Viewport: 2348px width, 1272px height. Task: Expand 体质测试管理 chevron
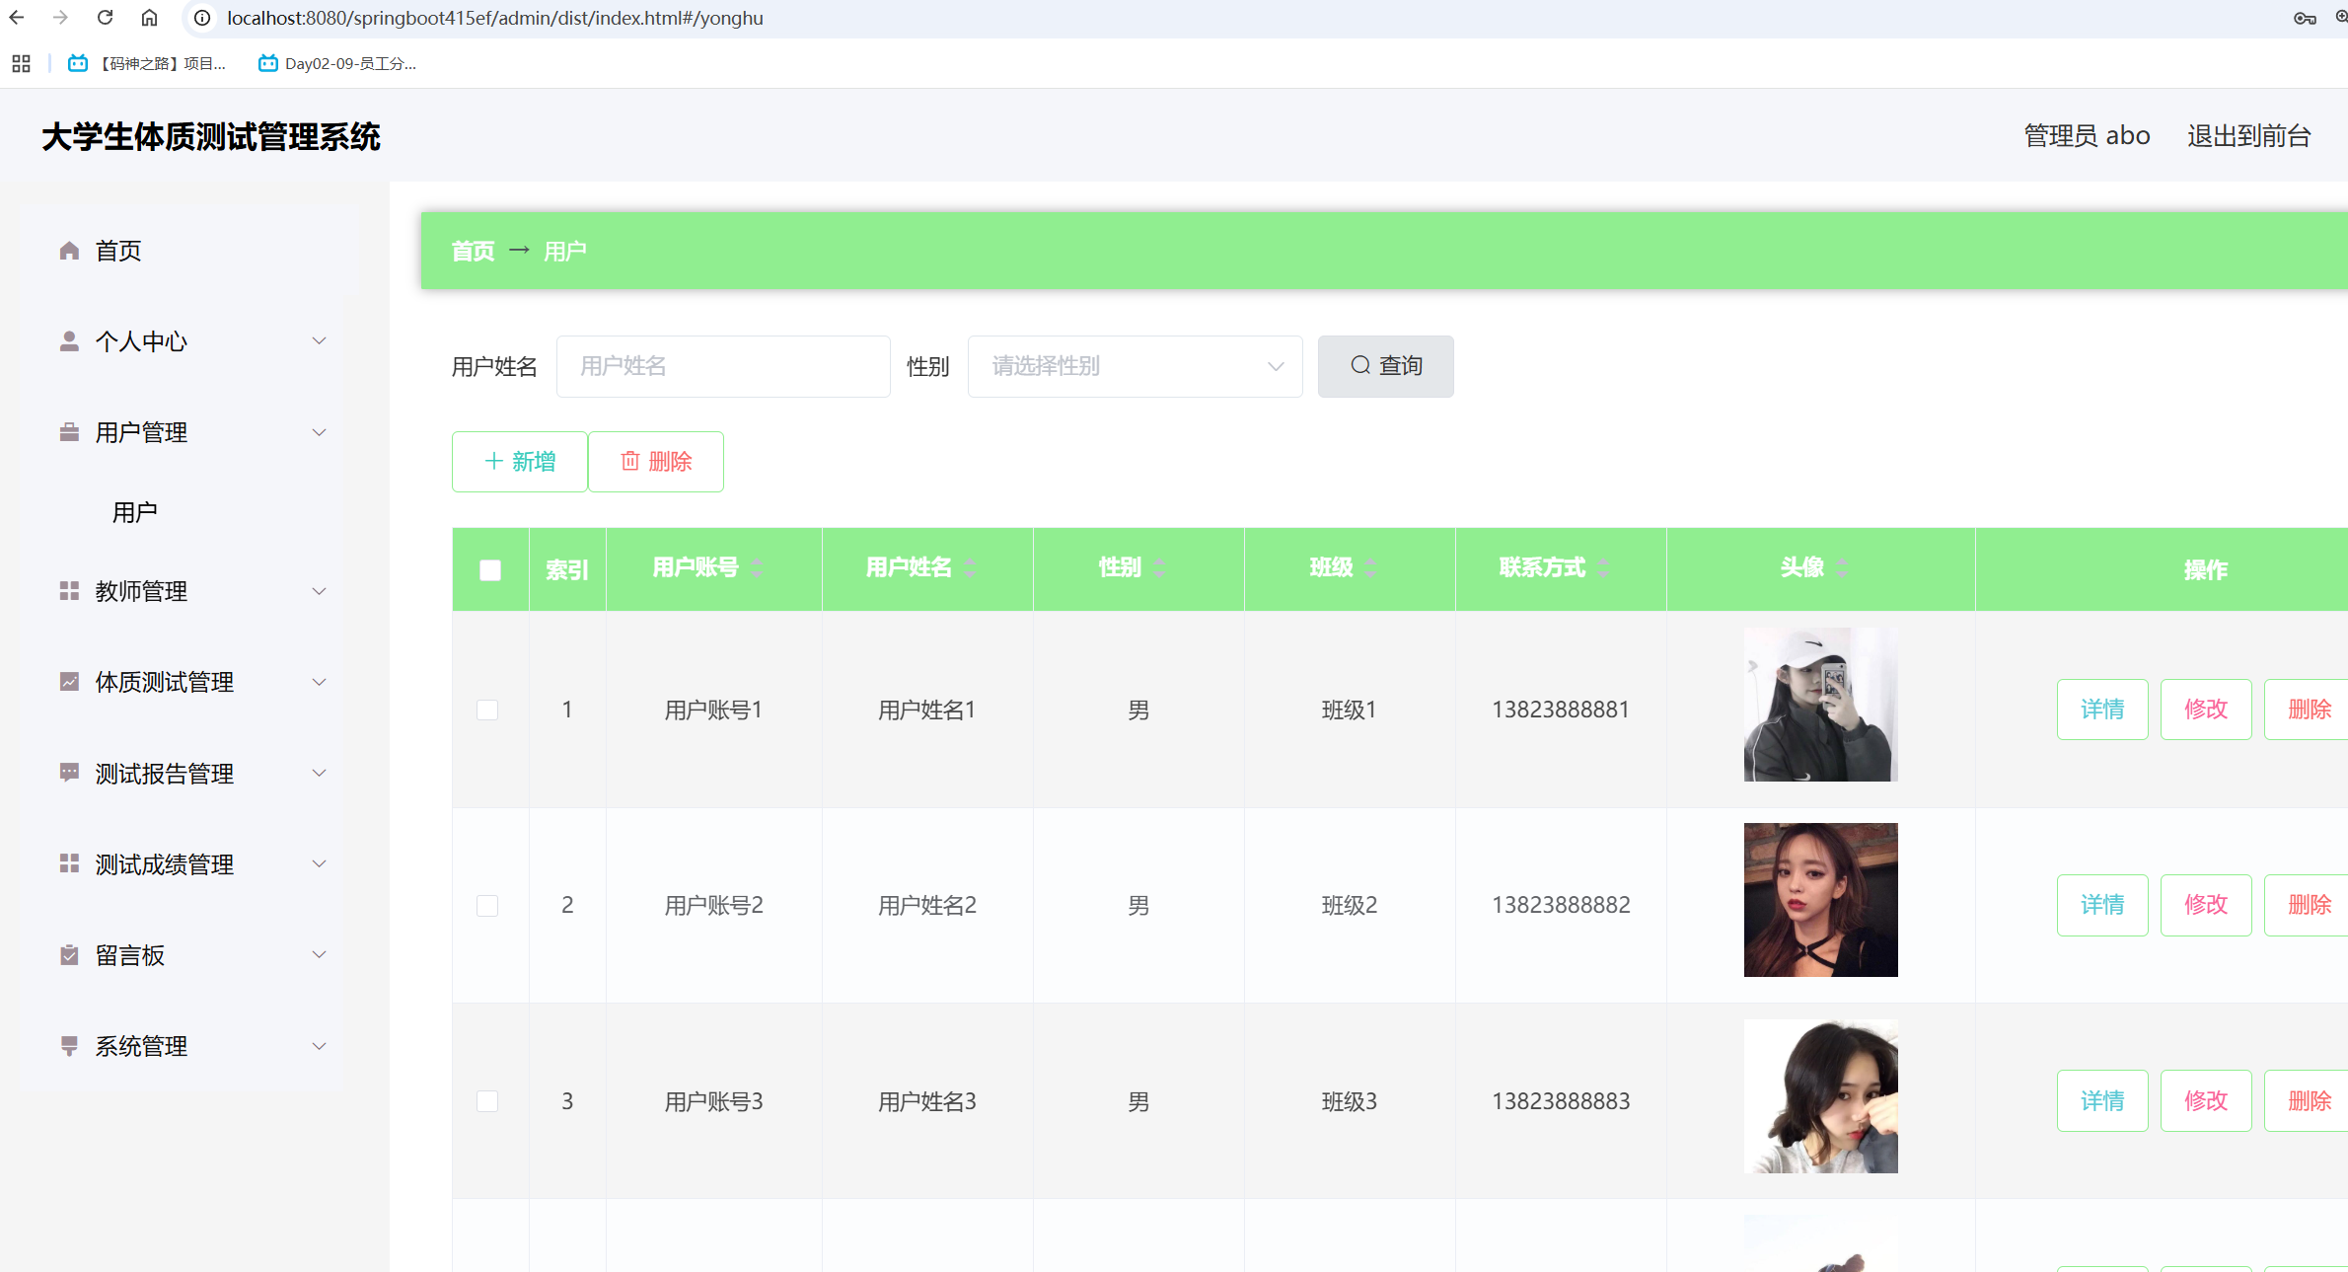pyautogui.click(x=319, y=682)
